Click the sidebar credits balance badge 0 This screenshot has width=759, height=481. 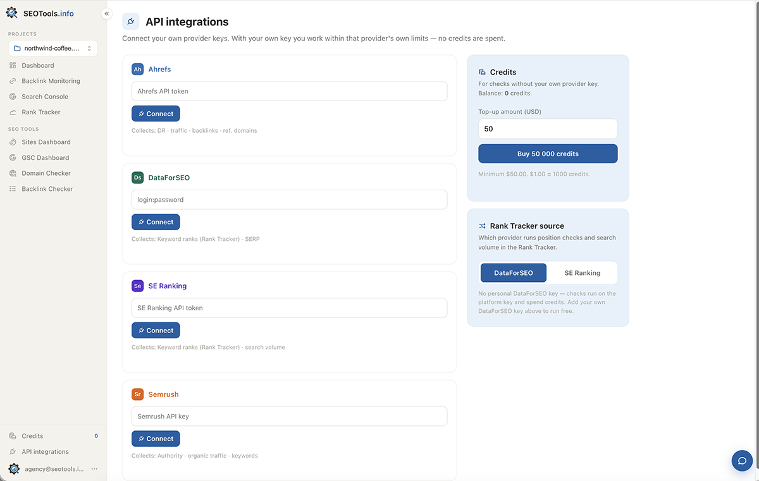coord(96,436)
